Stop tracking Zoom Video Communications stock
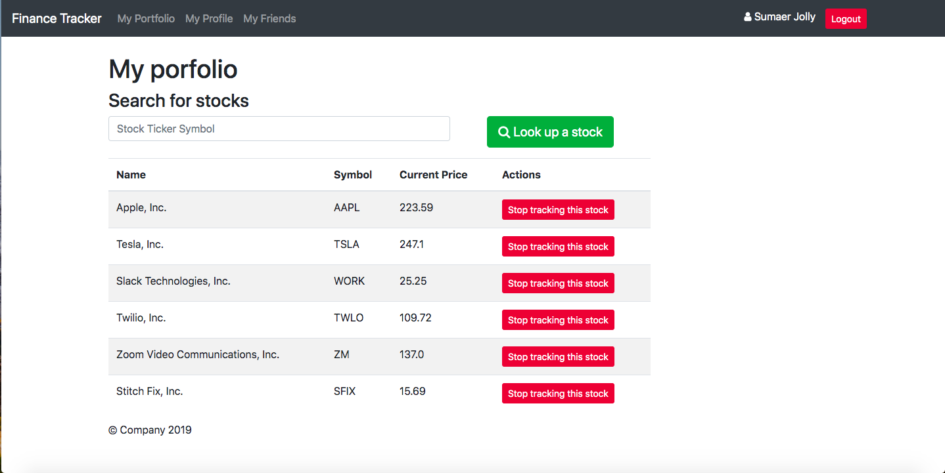The height and width of the screenshot is (473, 945). coord(558,357)
